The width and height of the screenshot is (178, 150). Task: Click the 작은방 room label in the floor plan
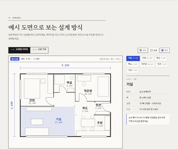click(x=88, y=91)
